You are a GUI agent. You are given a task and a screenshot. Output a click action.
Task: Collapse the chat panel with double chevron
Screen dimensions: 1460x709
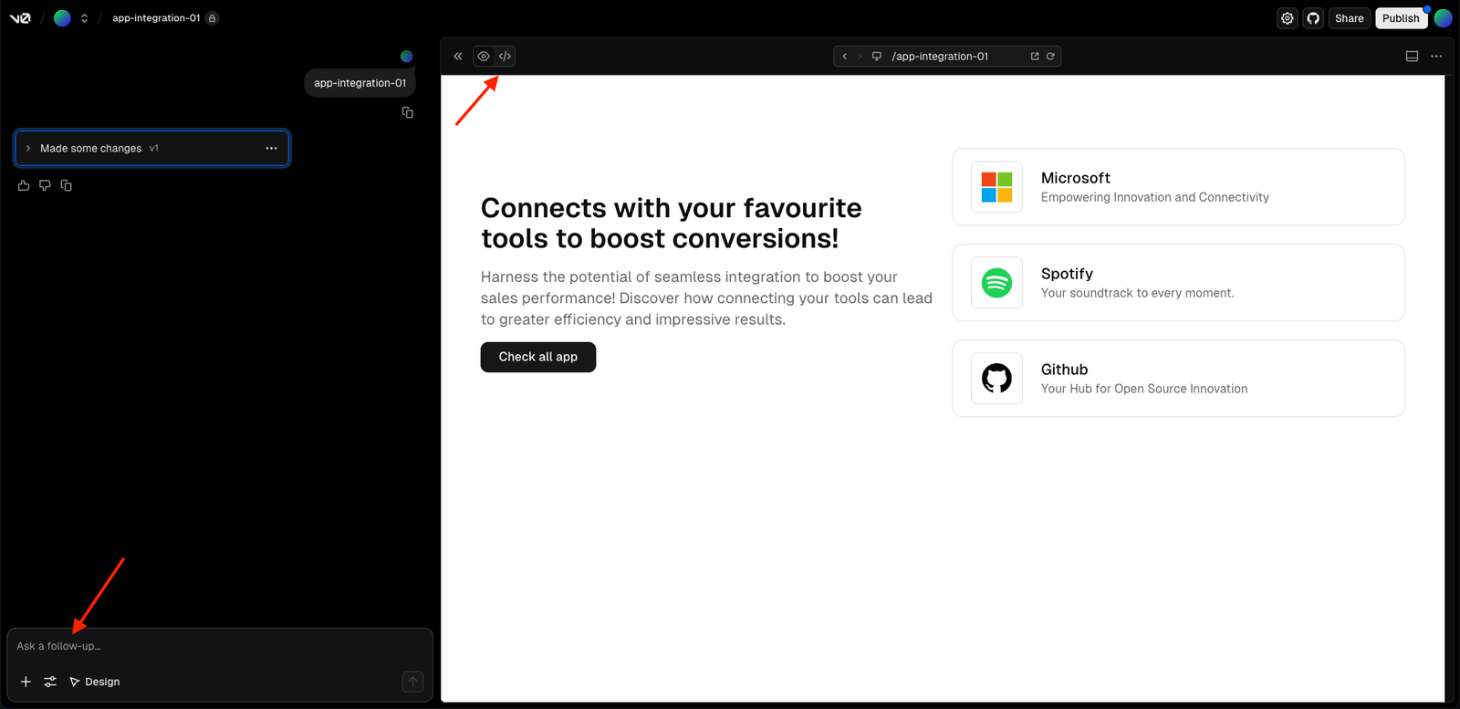(x=458, y=57)
